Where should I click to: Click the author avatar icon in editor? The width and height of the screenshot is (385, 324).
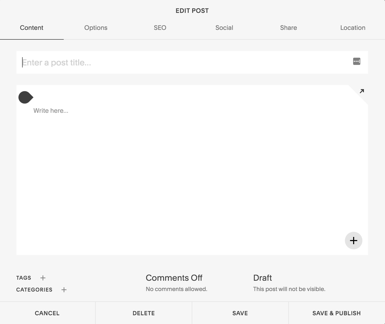click(x=25, y=97)
